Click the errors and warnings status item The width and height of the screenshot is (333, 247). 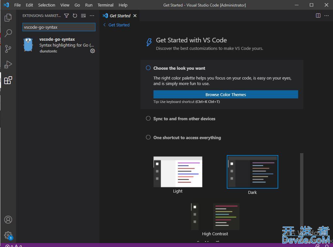(14, 246)
